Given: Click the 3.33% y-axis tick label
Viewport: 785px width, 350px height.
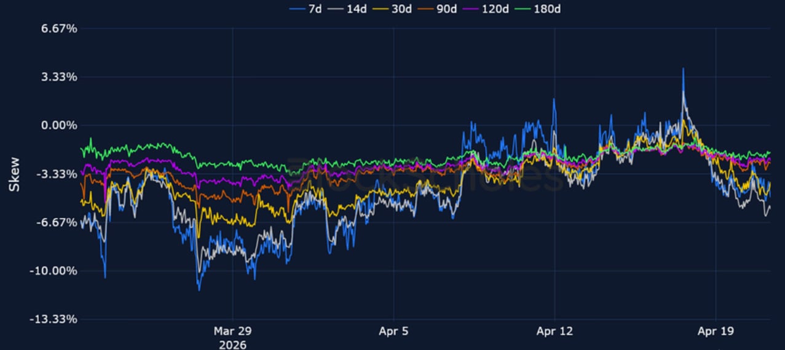Looking at the screenshot, I should coord(42,77).
